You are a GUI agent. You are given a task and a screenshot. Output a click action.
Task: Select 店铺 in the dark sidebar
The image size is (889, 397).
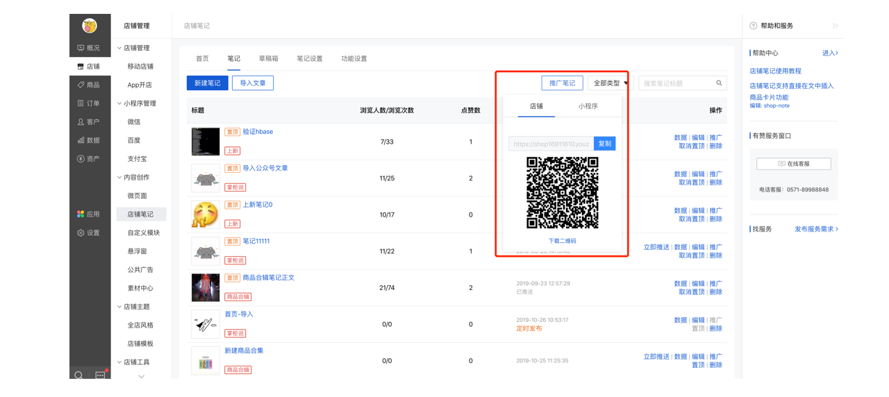click(x=89, y=67)
